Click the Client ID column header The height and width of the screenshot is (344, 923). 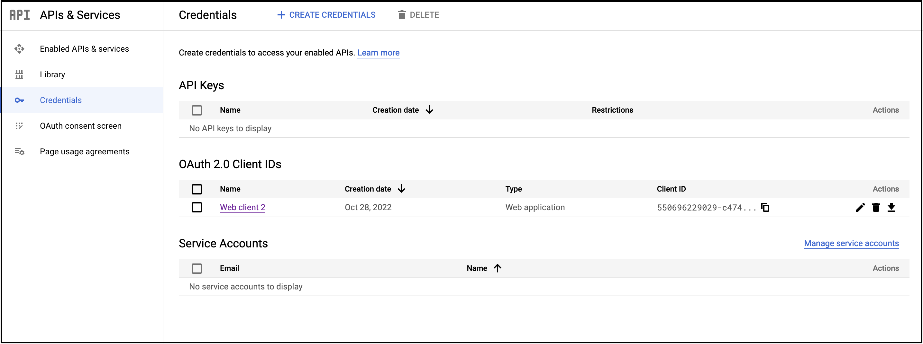tap(671, 189)
